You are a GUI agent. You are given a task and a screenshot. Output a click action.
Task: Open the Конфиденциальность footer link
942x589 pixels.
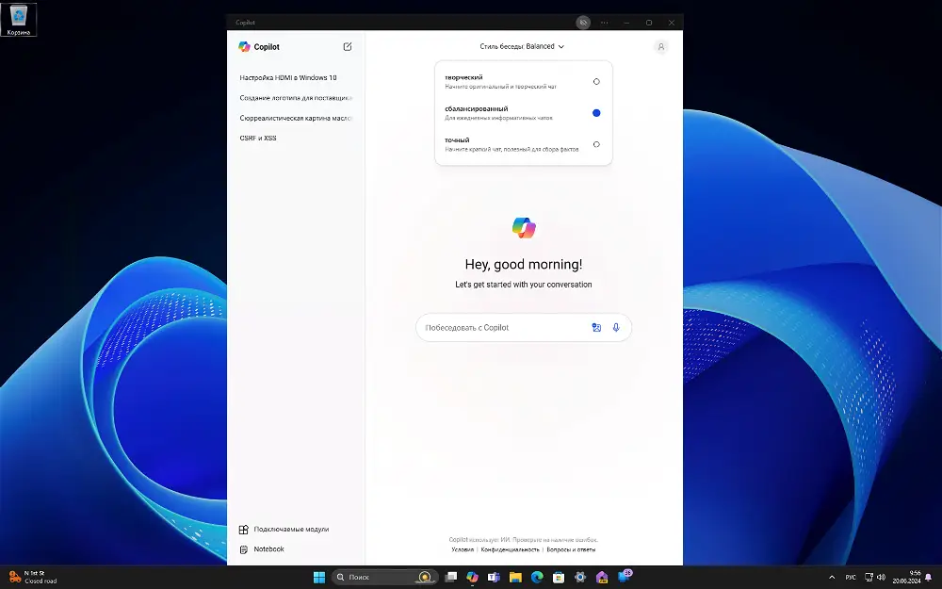(x=510, y=549)
